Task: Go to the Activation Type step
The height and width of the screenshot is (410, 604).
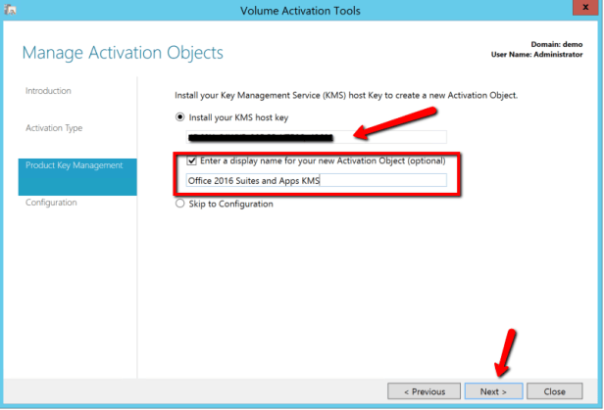Action: point(54,128)
